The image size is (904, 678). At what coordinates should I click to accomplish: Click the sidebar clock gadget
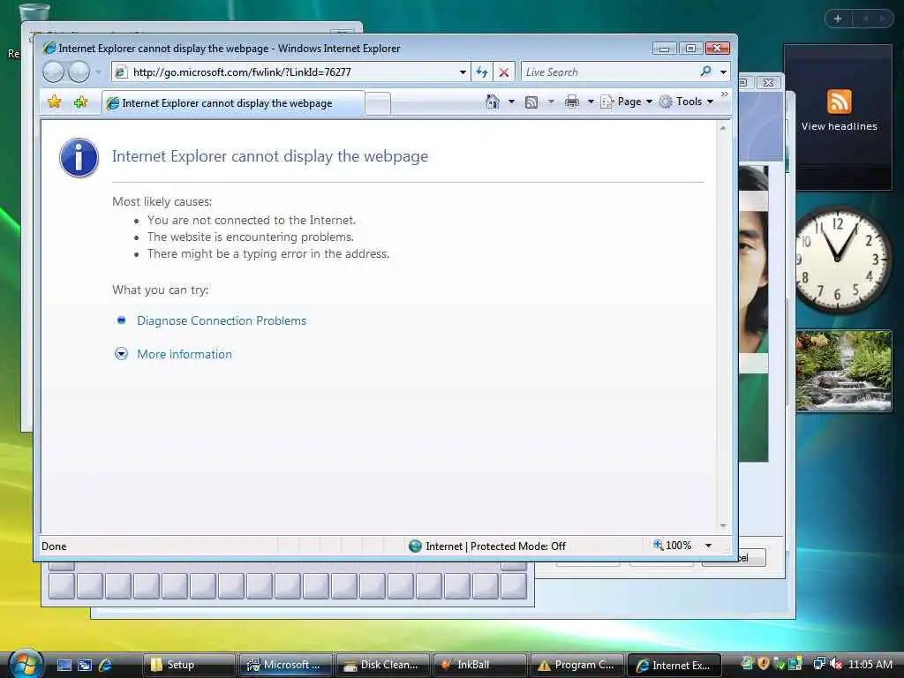[839, 259]
